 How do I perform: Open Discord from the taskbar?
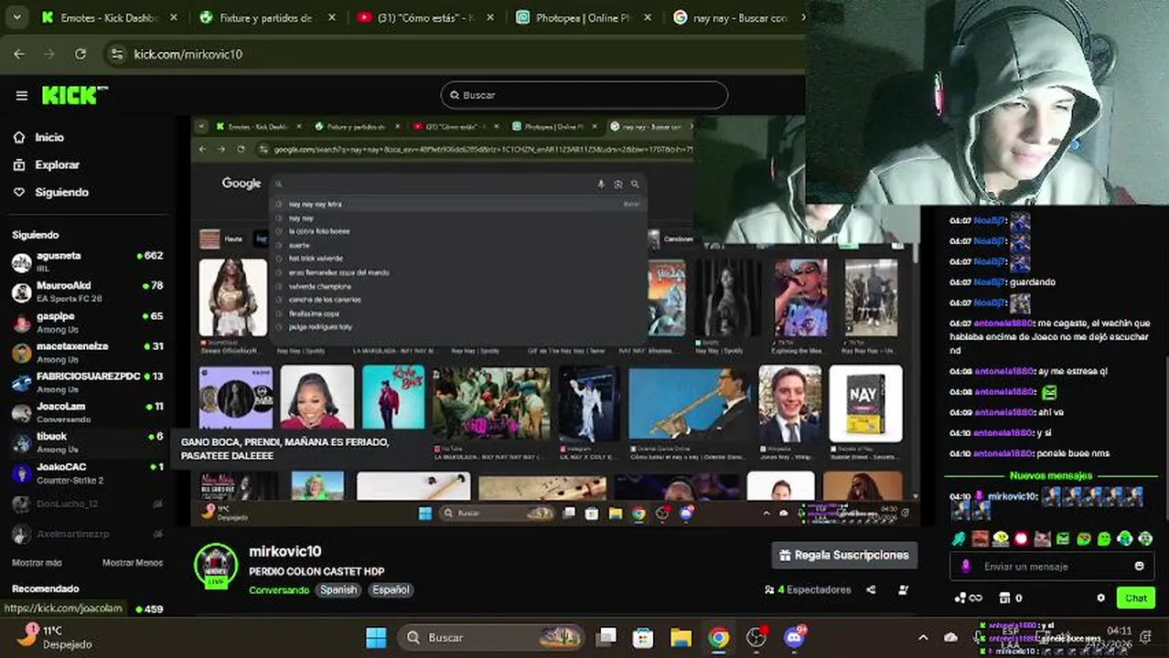pos(794,637)
